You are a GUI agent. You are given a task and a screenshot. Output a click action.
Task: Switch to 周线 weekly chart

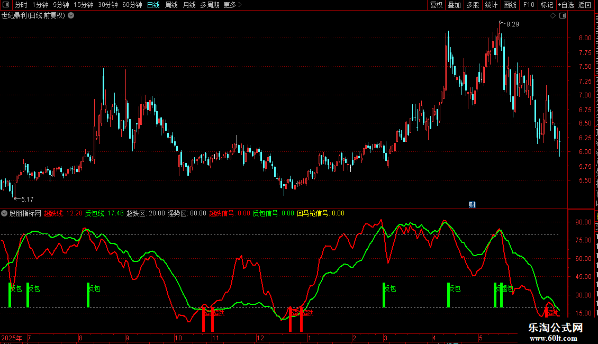coord(171,5)
